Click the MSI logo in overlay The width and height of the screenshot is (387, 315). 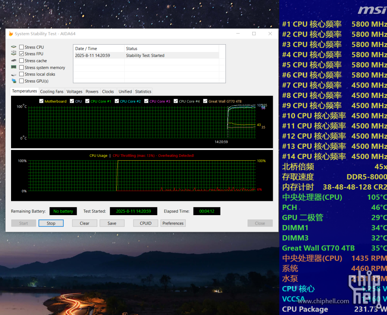click(x=372, y=10)
